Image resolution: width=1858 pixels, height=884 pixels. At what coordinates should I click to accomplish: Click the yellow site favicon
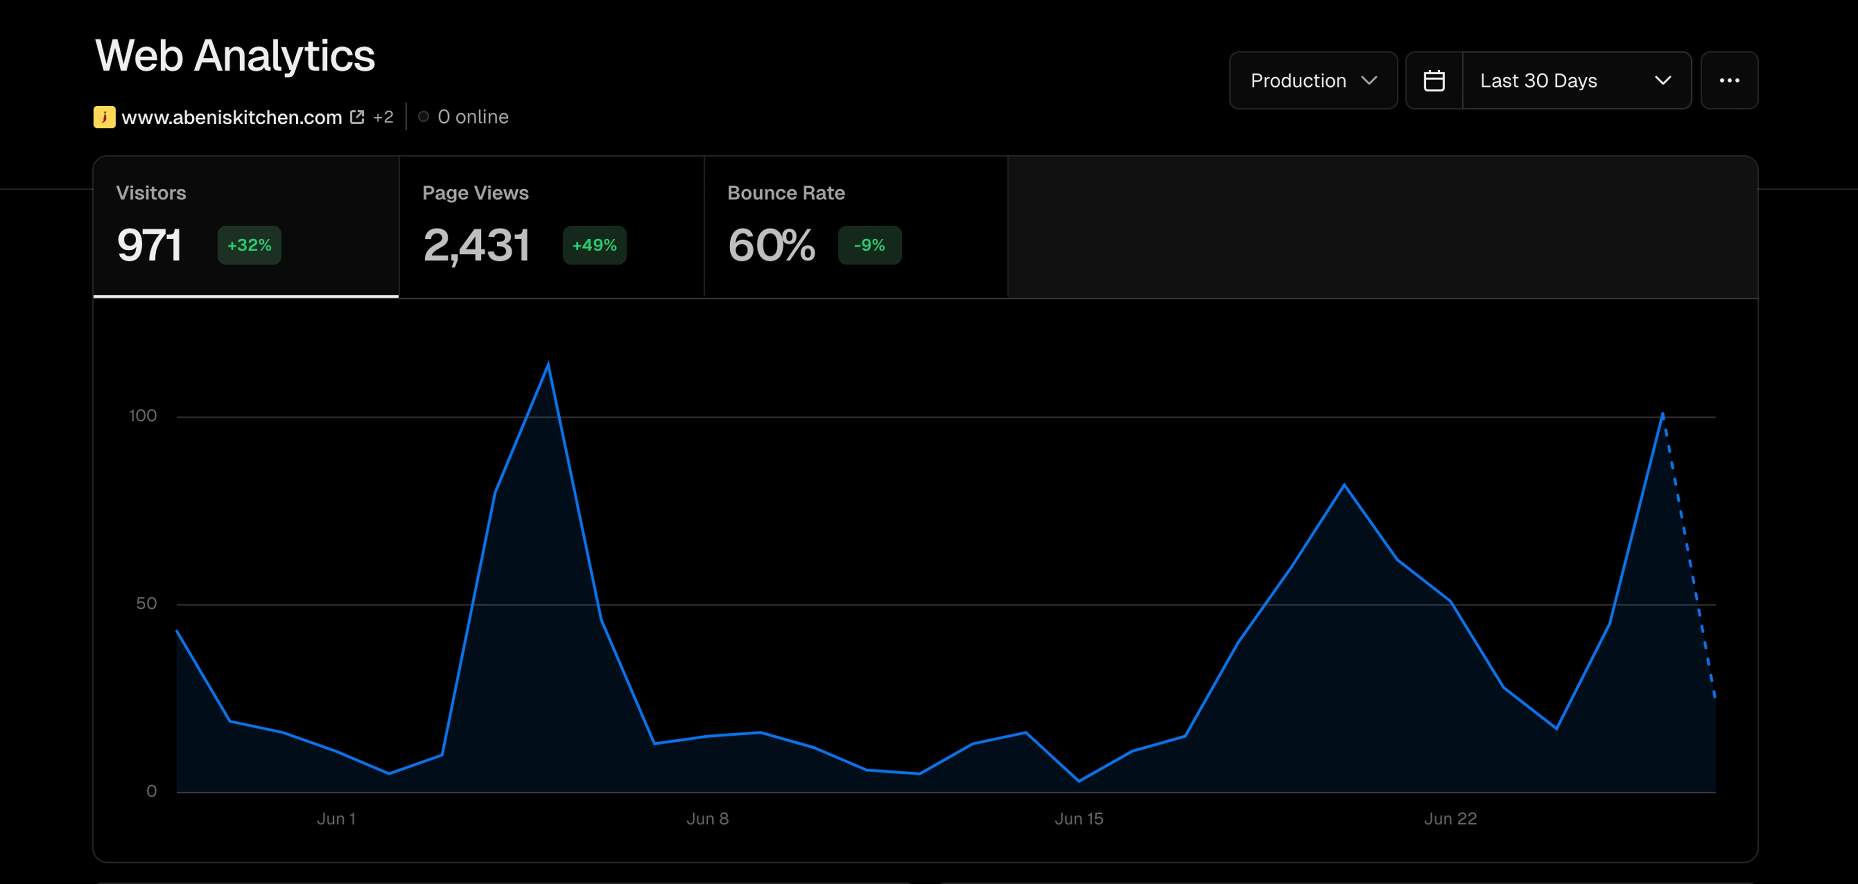click(104, 117)
